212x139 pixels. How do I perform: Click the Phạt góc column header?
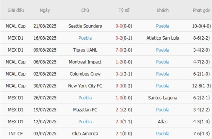tap(202, 10)
